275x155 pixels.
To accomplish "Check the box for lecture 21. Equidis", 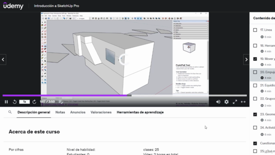I will pos(255,85).
